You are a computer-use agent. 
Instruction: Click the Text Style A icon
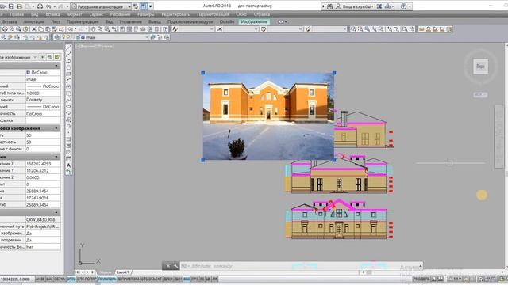pos(175,29)
